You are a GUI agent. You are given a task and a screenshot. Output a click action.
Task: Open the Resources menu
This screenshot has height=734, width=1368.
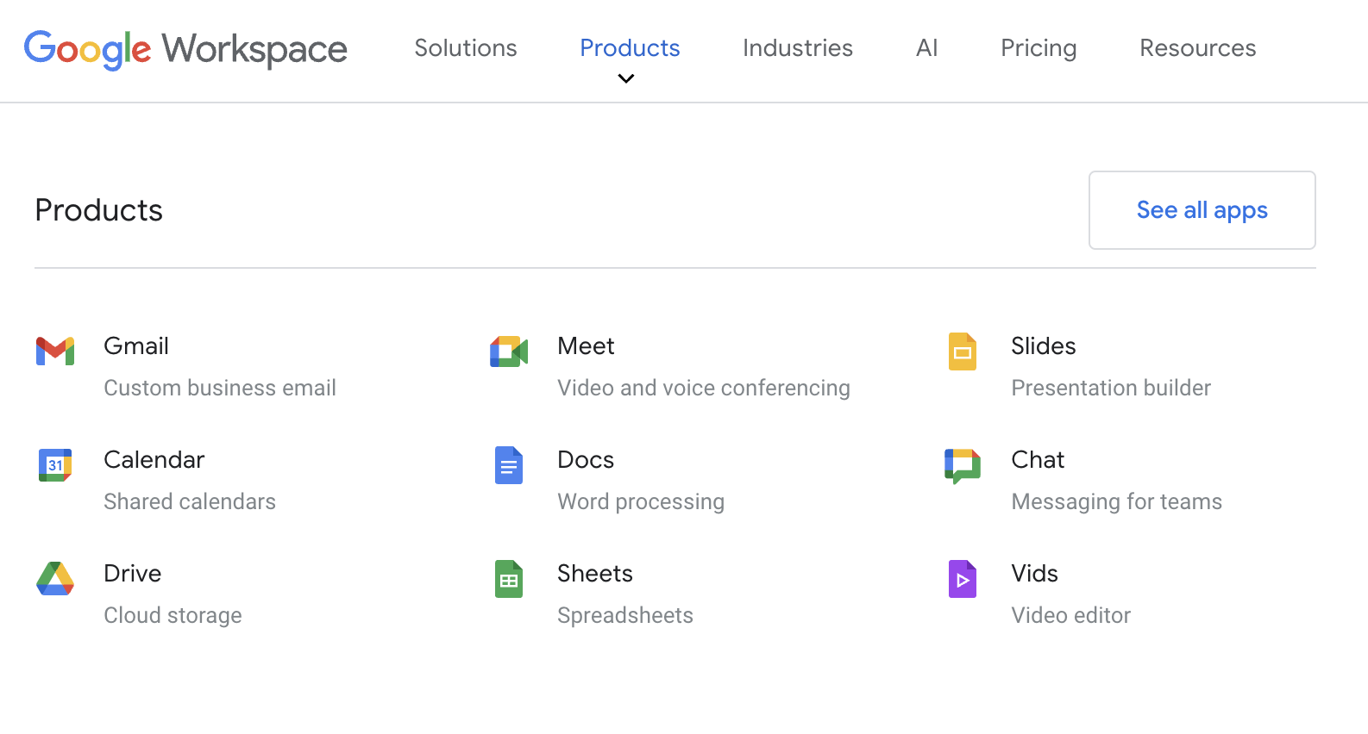pyautogui.click(x=1198, y=48)
